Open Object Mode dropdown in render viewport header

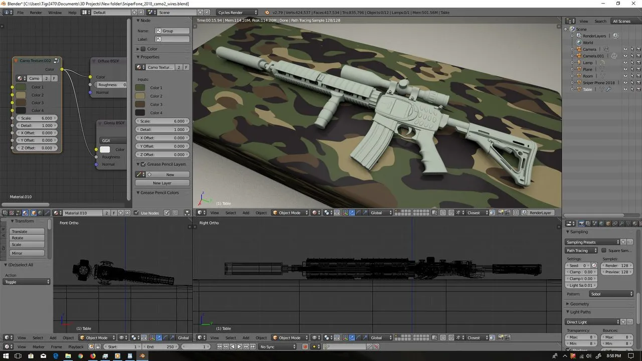coord(289,213)
